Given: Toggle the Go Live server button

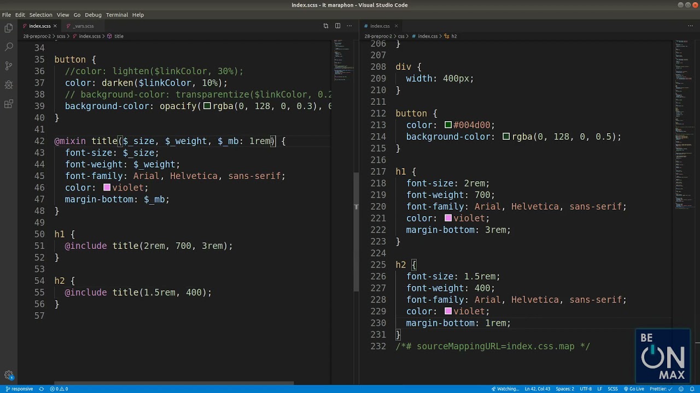Looking at the screenshot, I should point(634,389).
